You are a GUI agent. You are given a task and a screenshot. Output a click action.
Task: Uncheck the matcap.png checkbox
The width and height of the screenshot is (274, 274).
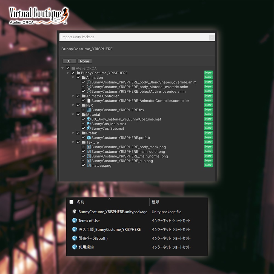(x=83, y=165)
